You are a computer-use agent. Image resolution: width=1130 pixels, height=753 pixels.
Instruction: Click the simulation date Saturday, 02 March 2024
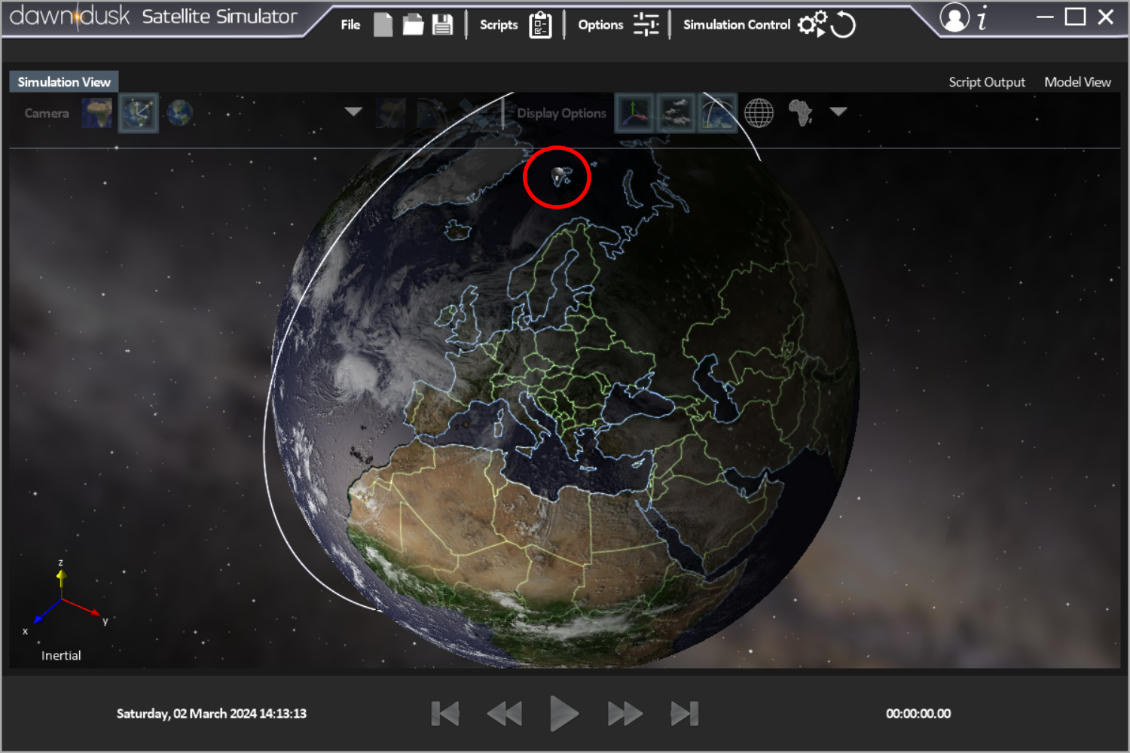tap(212, 713)
